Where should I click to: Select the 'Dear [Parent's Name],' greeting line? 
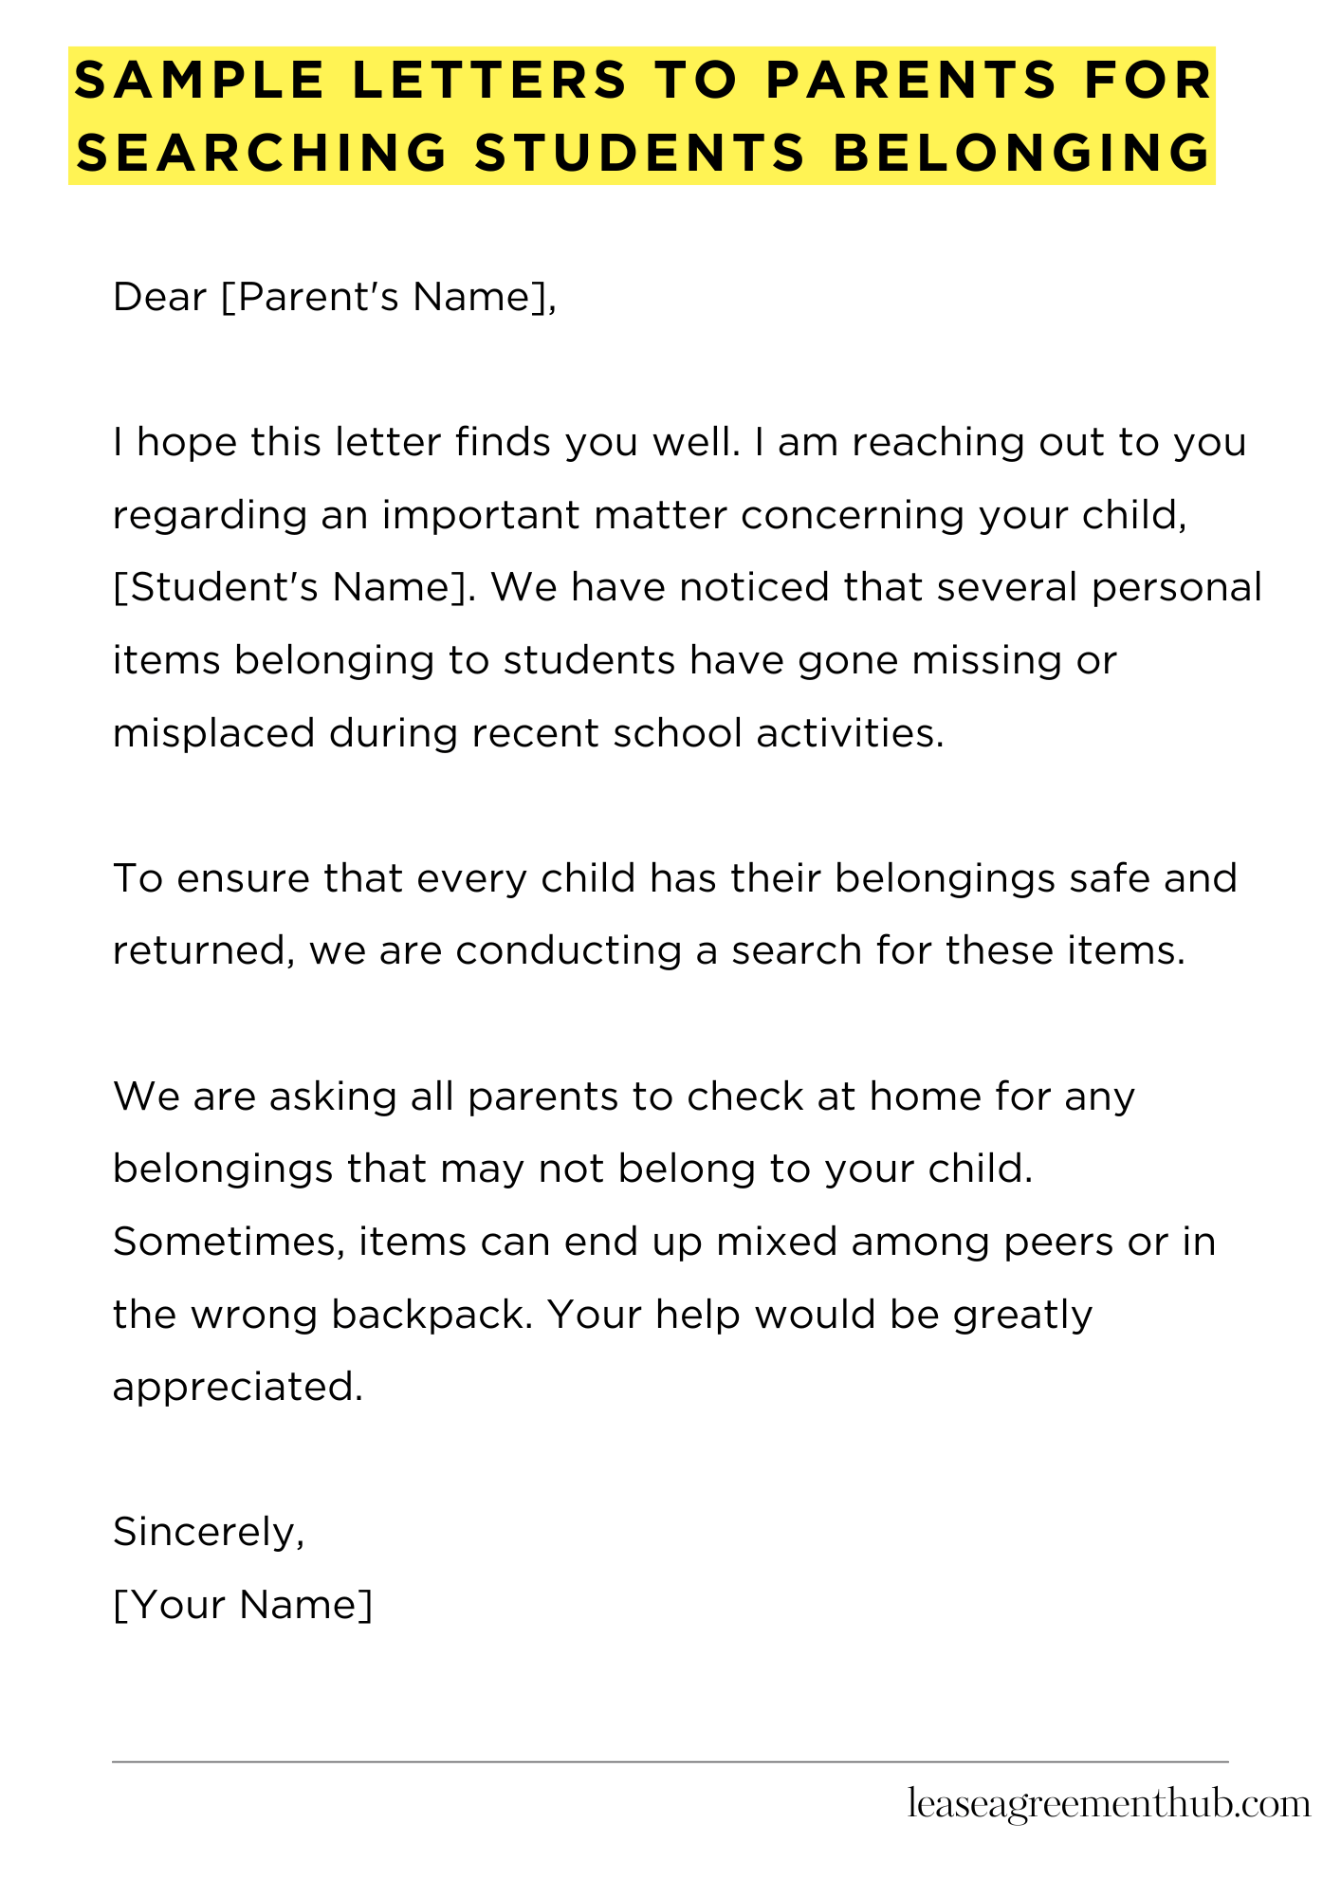tap(335, 298)
